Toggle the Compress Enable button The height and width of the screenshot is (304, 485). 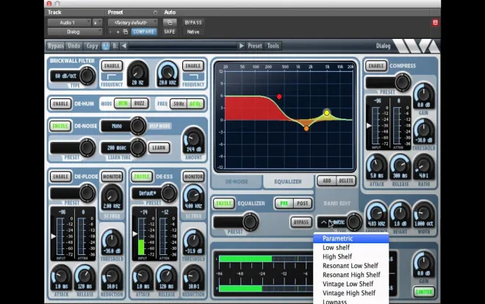(376, 66)
